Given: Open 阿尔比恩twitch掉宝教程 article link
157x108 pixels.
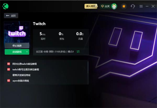Looking at the screenshot, I should coord(25,64).
